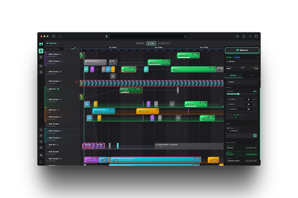298x198 pixels.
Task: Go back in browser history
Action: click(x=61, y=36)
